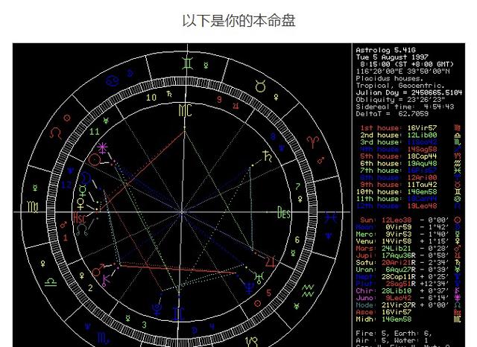Select the large red Mars glyph

coord(98,270)
